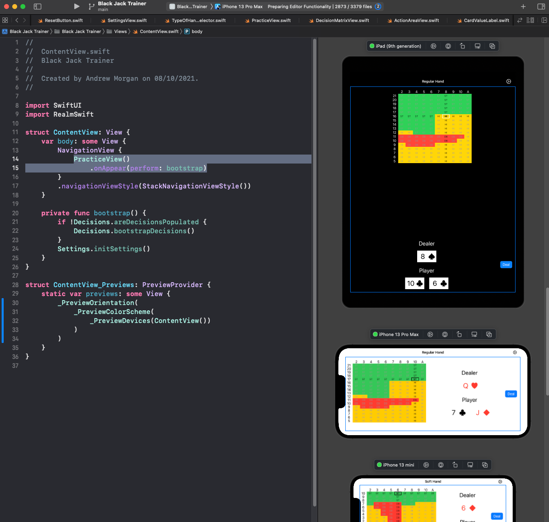The height and width of the screenshot is (522, 549).
Task: Click Deal button in iPhone 13 mini preview
Action: 497,516
